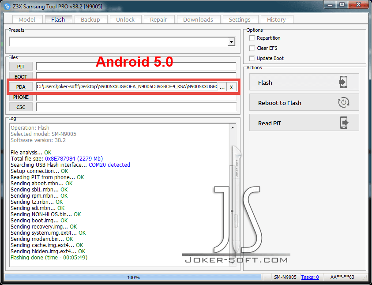Click the 'COM20 detected' log text
The image size is (372, 285).
[x=109, y=165]
